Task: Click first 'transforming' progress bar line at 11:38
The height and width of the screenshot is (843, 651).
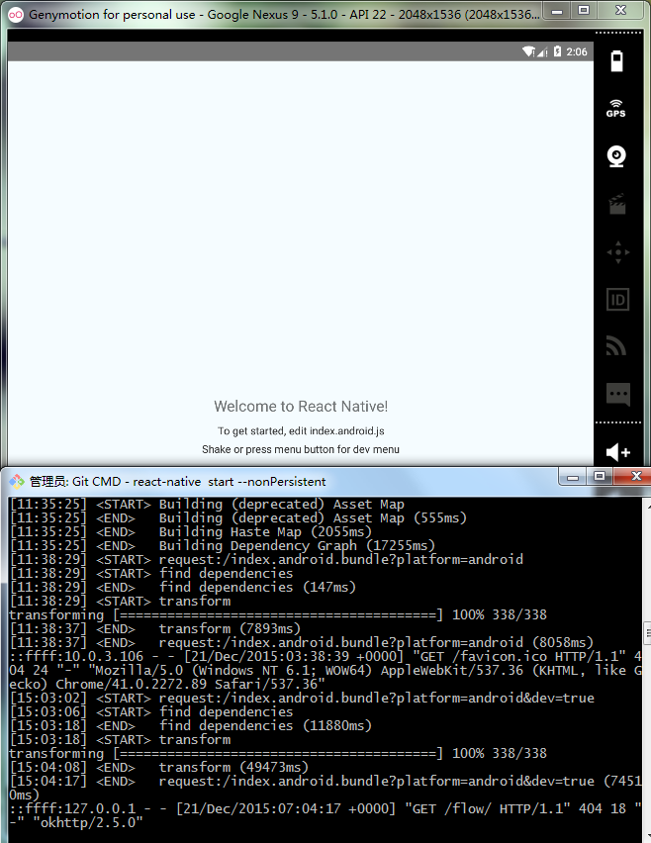Action: click(278, 615)
